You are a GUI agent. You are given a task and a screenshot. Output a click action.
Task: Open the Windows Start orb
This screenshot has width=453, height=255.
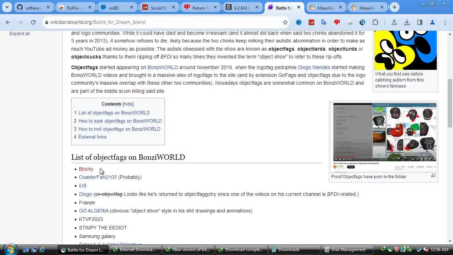[10, 249]
